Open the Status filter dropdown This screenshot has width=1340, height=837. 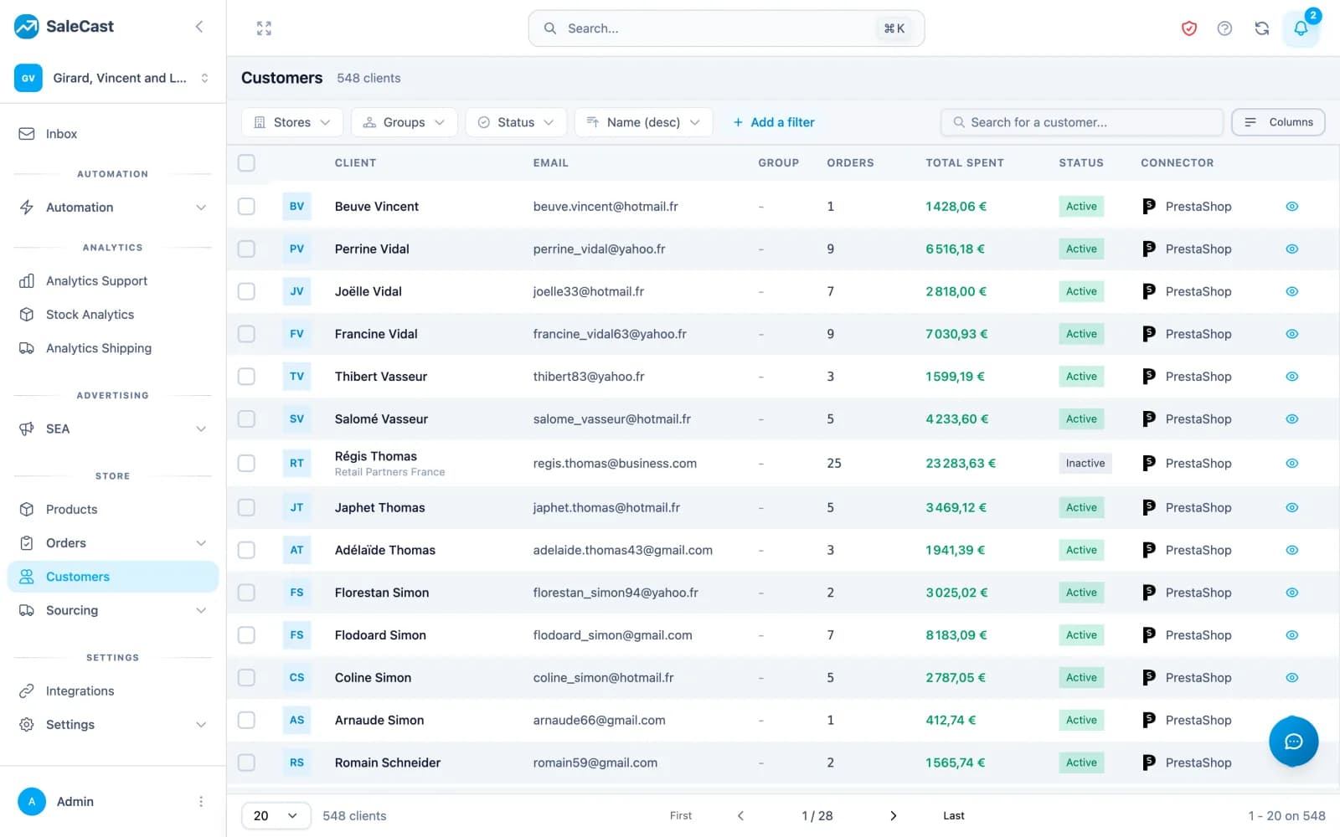516,122
